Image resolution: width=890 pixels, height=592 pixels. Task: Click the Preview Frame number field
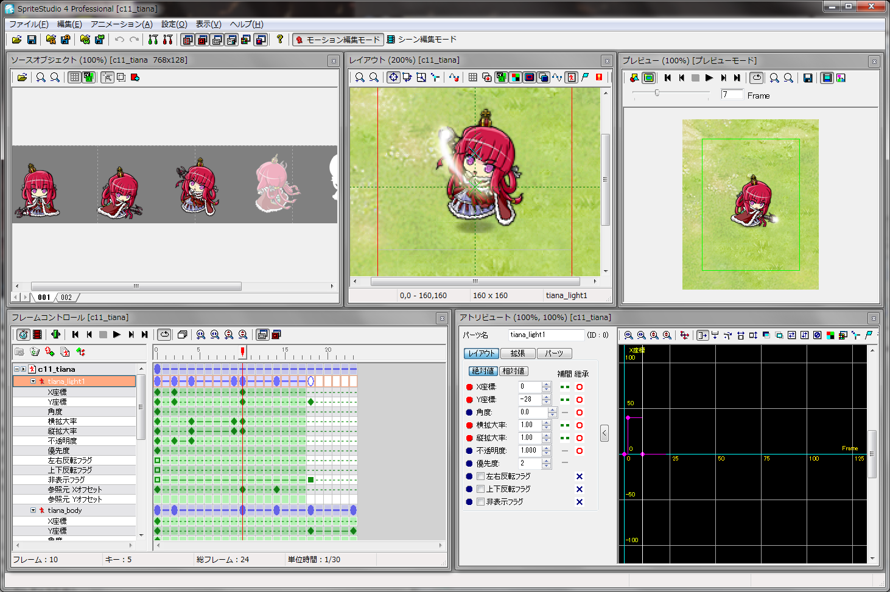(732, 94)
